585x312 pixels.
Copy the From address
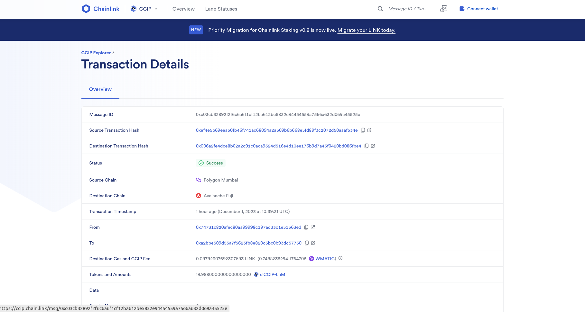pos(306,227)
